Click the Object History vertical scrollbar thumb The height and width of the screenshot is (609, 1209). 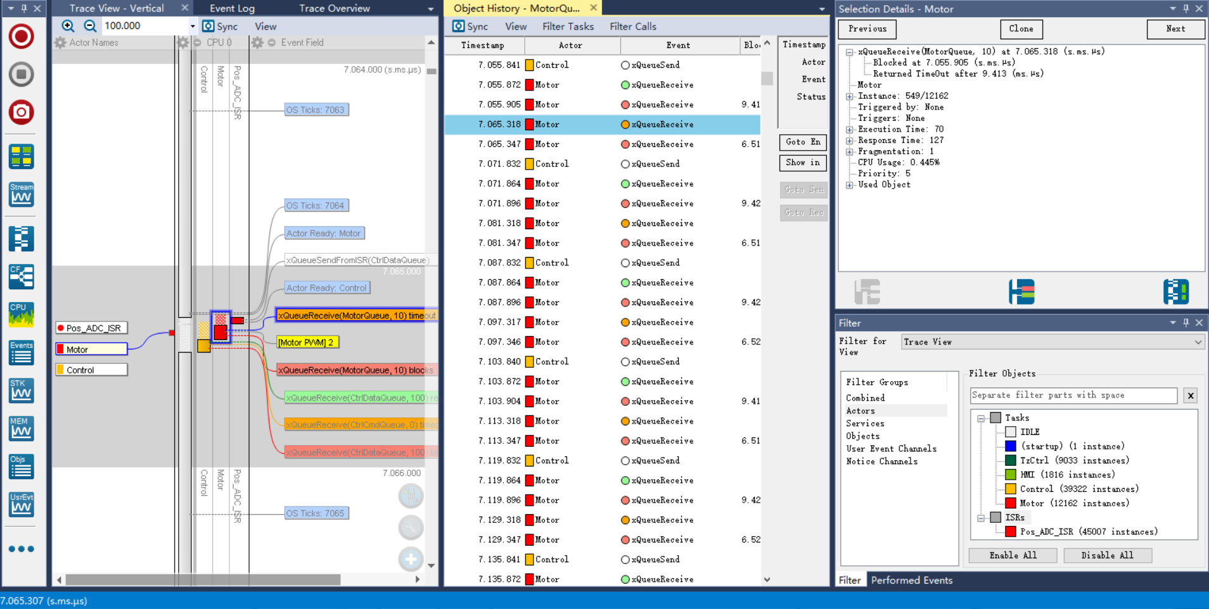point(767,78)
